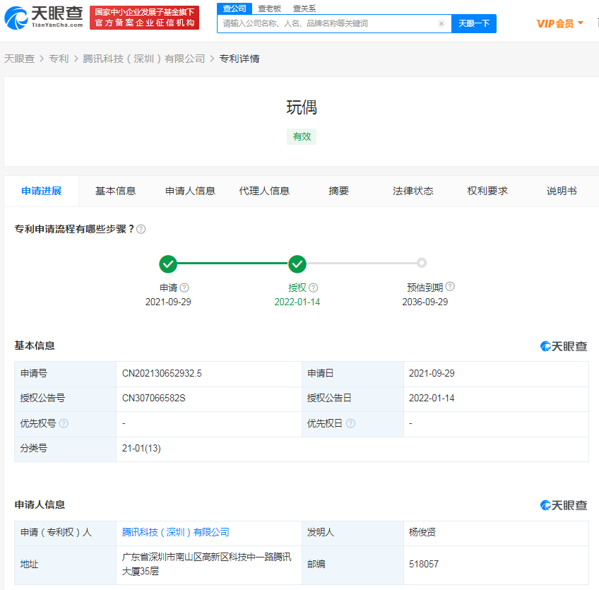Open the VIP会员 dropdown

pyautogui.click(x=559, y=24)
